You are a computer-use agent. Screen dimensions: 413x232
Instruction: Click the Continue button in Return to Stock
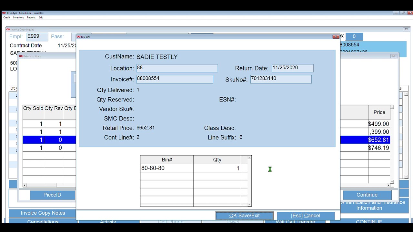pyautogui.click(x=367, y=195)
